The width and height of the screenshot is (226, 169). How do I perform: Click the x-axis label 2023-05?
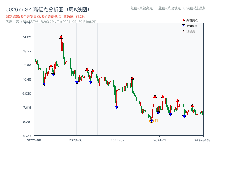[76, 140]
